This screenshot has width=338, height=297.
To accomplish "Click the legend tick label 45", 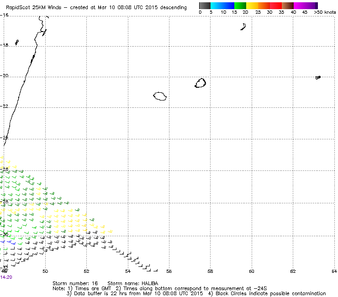I will point(305,12).
